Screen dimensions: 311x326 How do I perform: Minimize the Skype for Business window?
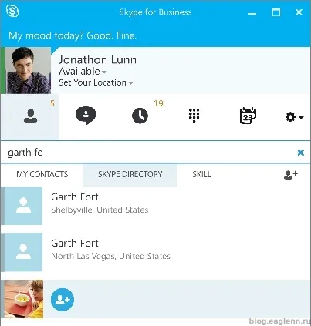coord(252,13)
